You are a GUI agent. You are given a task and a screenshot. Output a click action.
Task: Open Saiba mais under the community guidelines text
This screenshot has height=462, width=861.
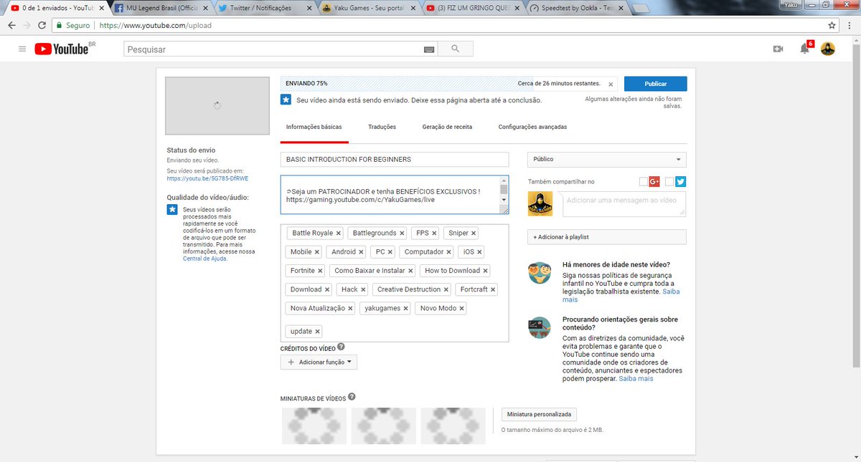pos(635,378)
